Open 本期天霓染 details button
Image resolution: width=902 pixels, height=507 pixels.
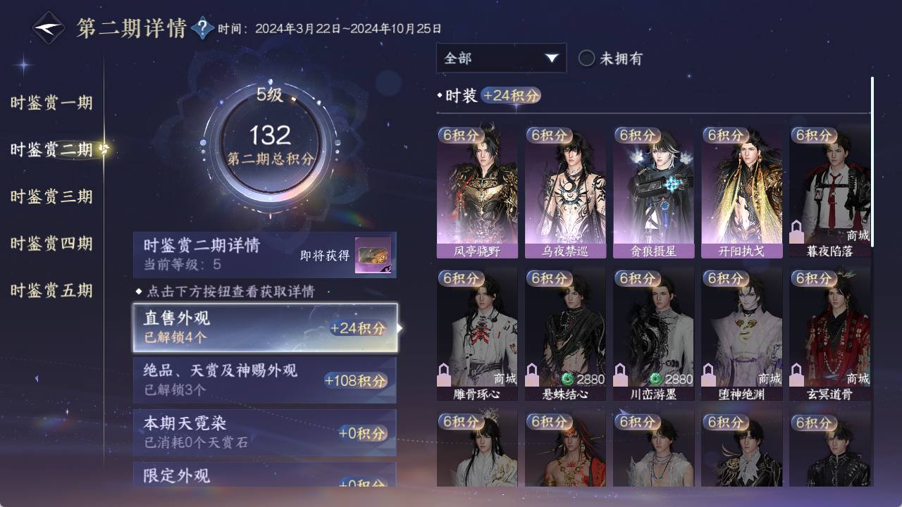[x=265, y=432]
